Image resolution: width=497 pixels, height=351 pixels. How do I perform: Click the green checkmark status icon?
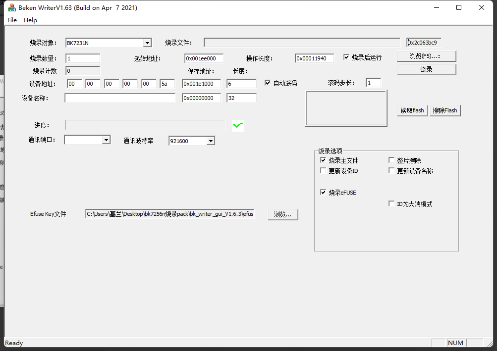click(x=238, y=125)
